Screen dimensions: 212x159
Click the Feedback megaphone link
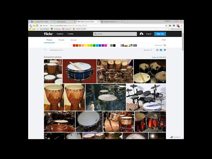(175, 137)
